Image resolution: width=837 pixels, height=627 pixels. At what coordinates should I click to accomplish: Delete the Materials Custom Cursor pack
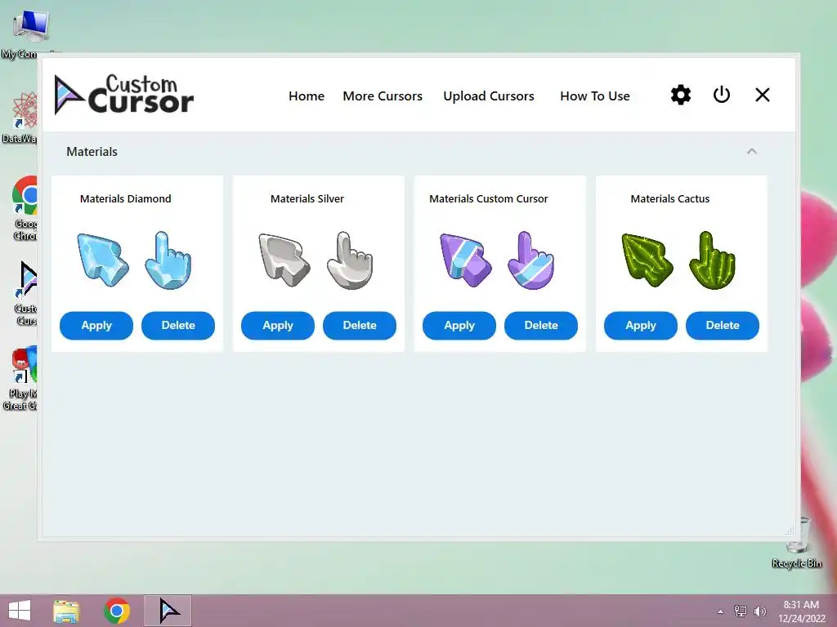click(541, 325)
